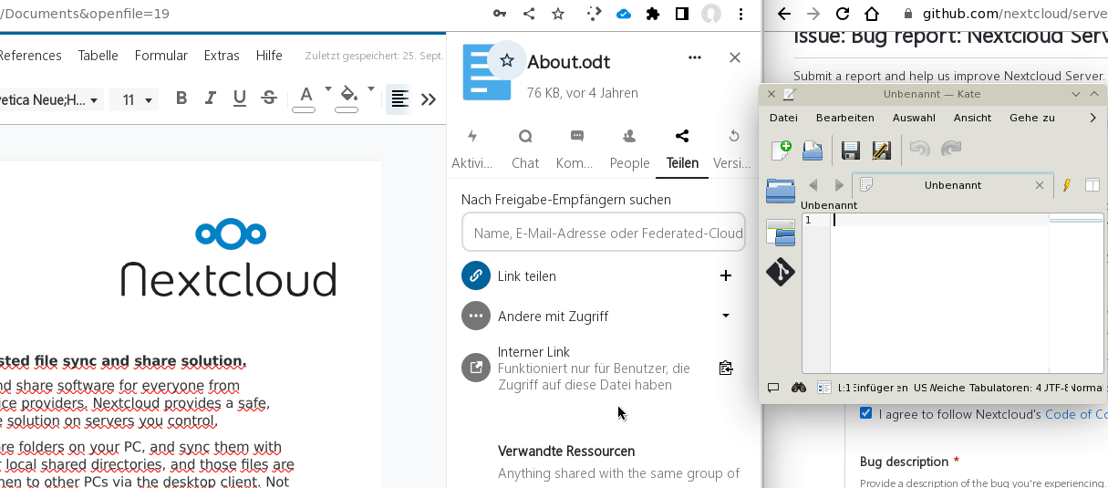The image size is (1108, 488).
Task: Open the Auswahl menu in Kate
Action: 914,118
